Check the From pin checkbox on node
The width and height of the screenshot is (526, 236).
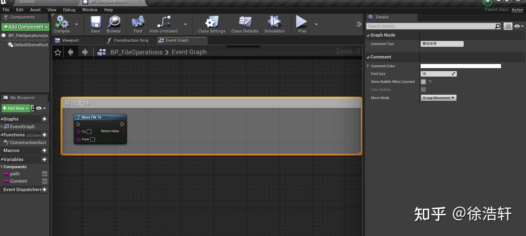[92, 139]
